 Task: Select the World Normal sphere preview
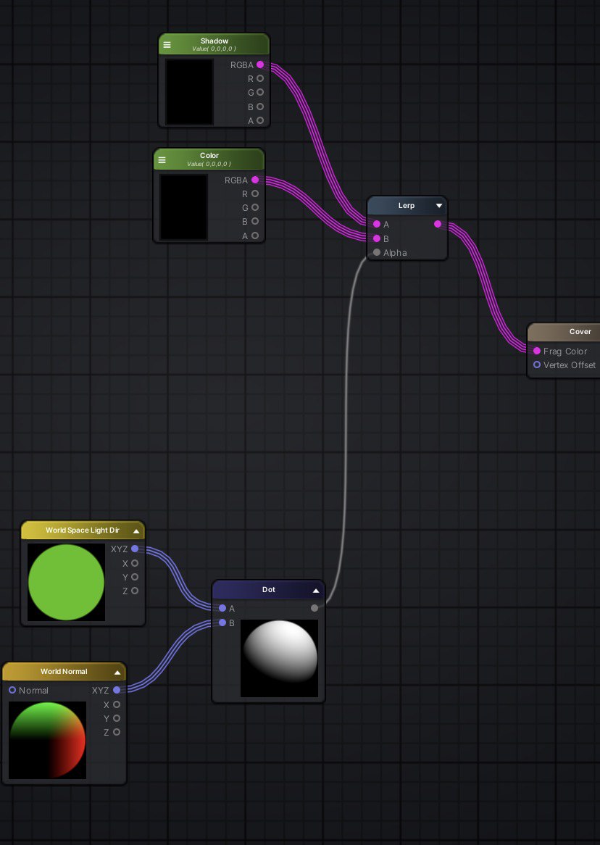point(47,741)
